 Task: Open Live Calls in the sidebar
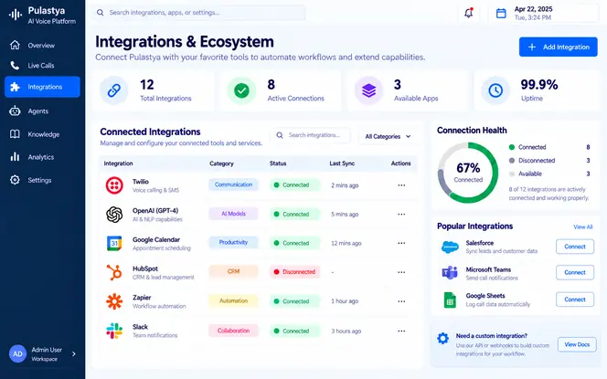tap(42, 66)
